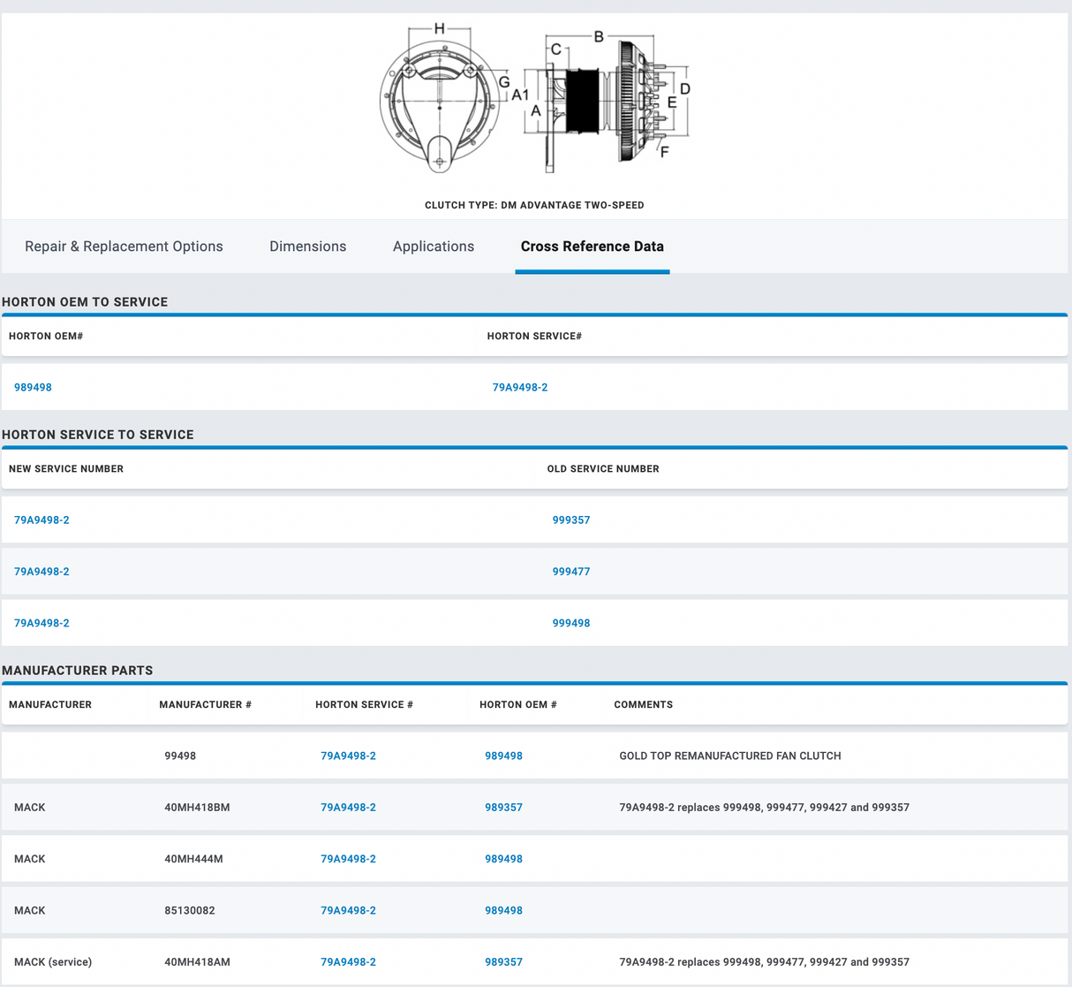Select new service number beside 999498
This screenshot has height=987, width=1072.
(x=42, y=623)
